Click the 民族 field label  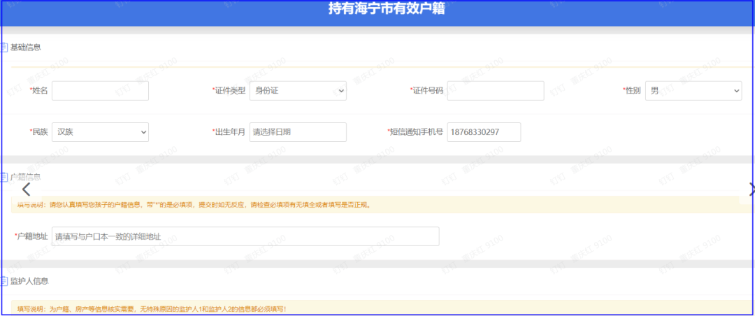39,132
